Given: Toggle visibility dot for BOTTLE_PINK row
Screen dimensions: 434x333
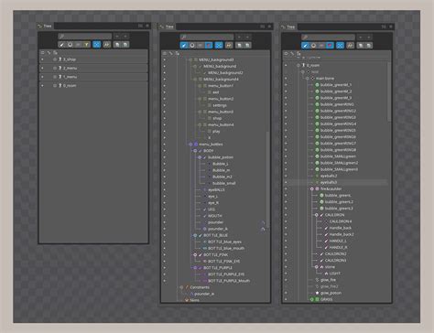Looking at the screenshot, I should click(x=165, y=254).
